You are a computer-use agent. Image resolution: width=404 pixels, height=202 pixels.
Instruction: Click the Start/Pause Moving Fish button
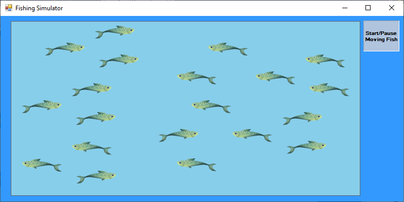click(x=381, y=36)
